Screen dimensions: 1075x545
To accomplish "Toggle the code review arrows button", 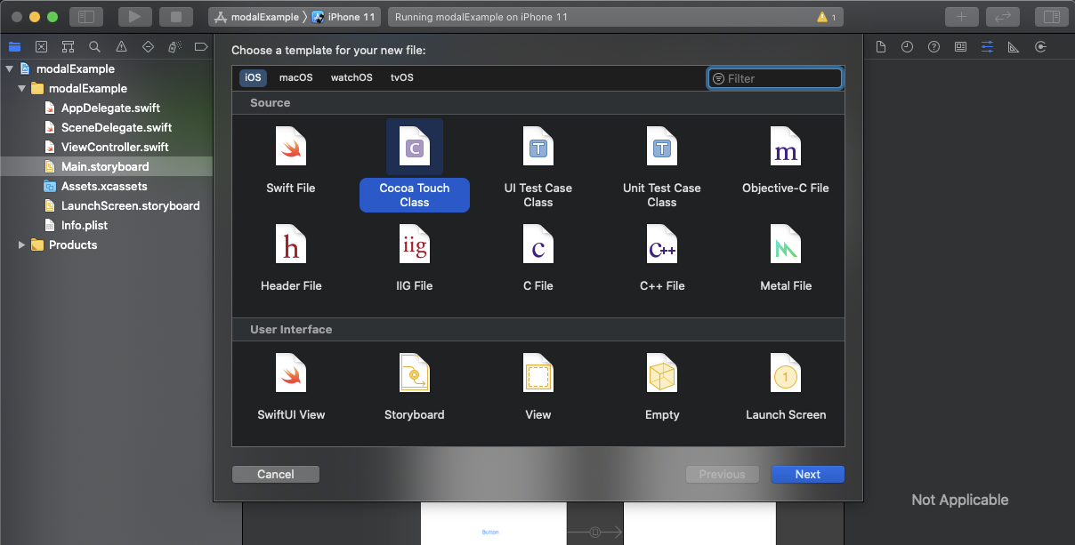I will 1003,17.
